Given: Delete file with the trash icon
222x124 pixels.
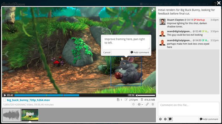Looking at the screenshot, I should click(153, 104).
